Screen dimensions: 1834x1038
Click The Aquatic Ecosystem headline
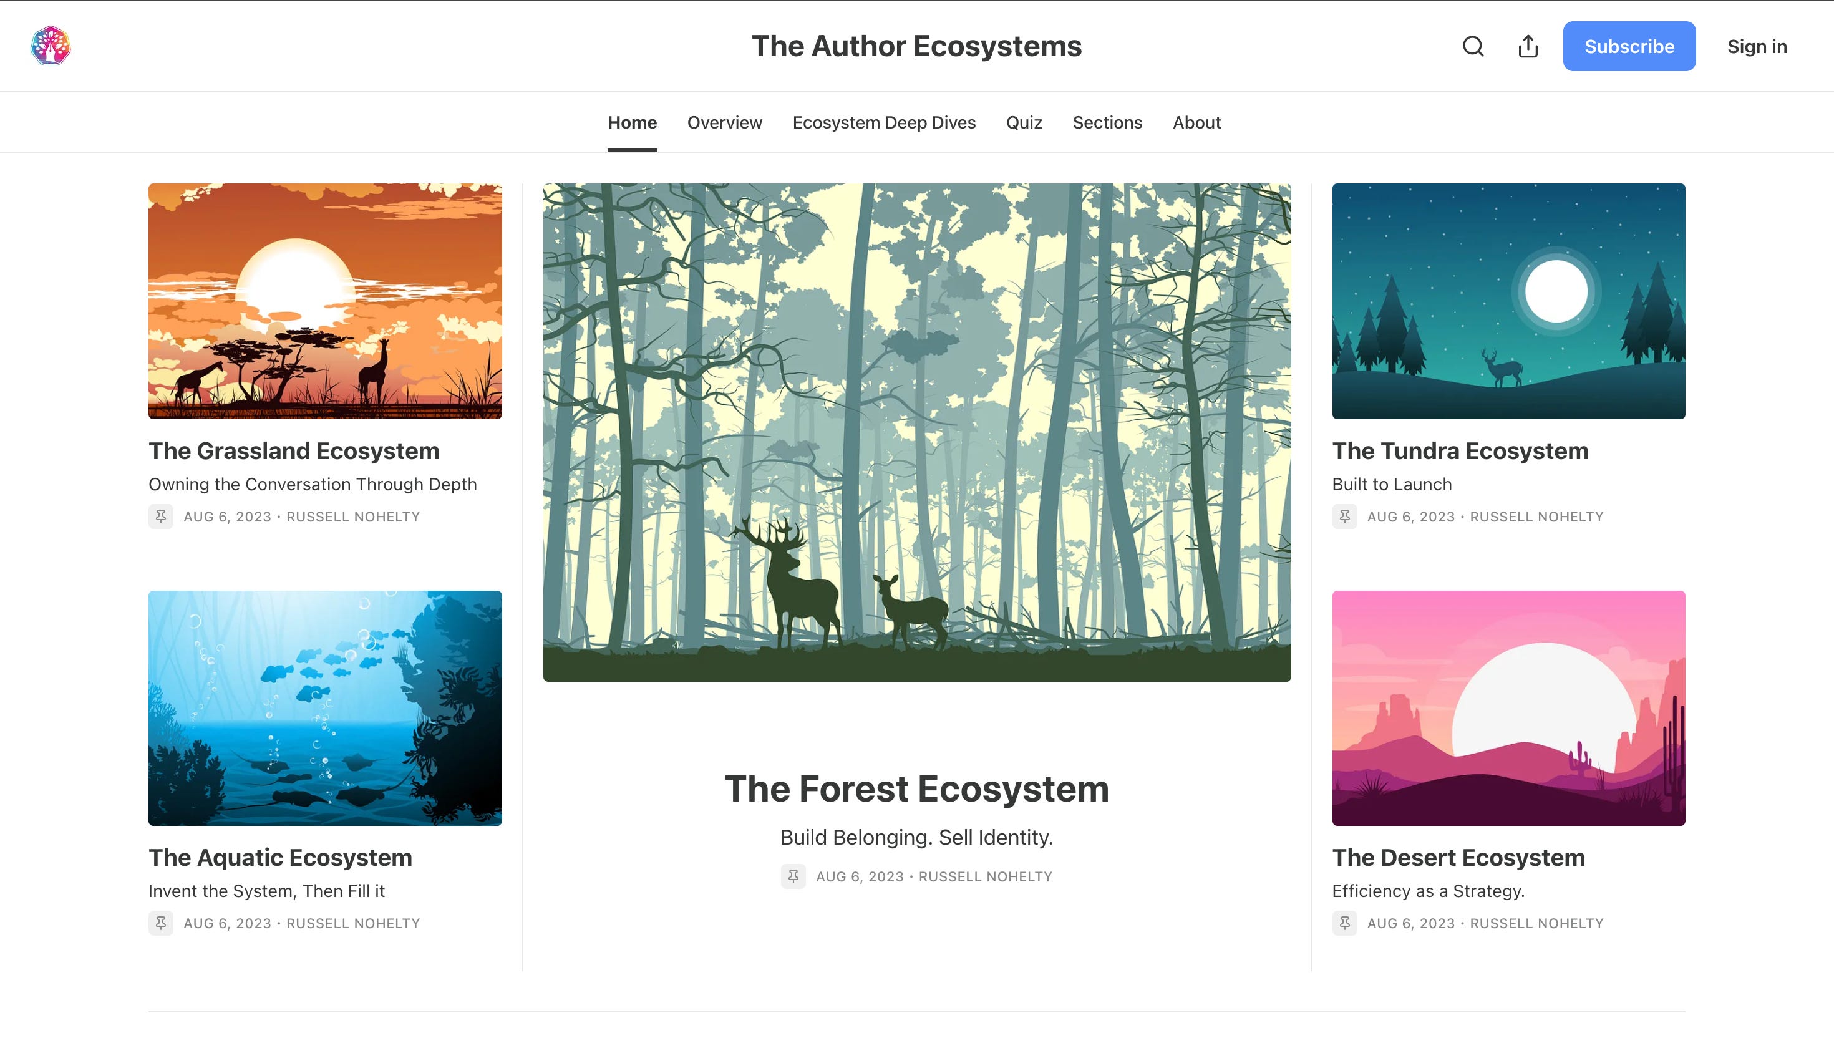pos(280,857)
